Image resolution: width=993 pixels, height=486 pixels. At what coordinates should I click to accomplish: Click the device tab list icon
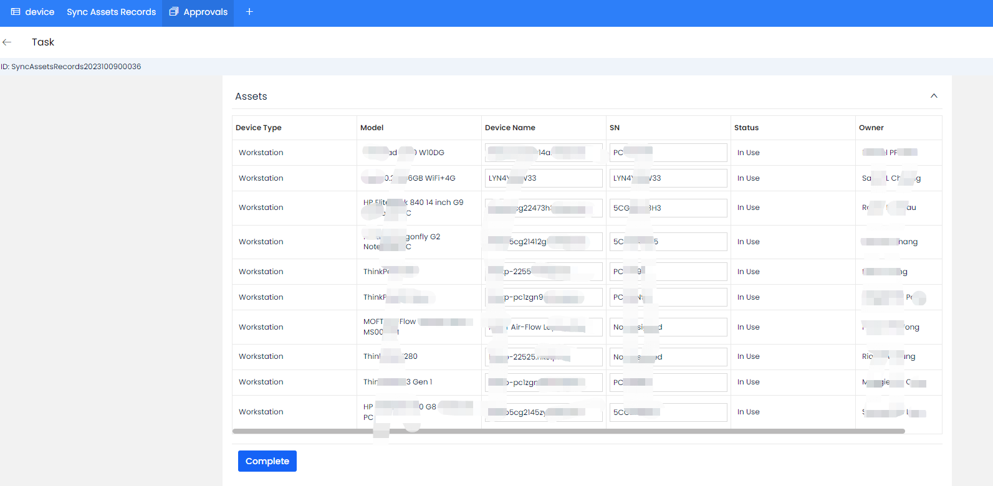(x=16, y=12)
